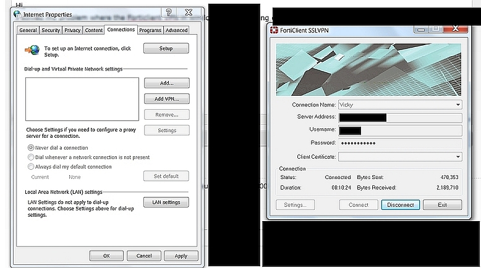Click the Internet Properties globe title icon
The image size is (481, 268).
17,14
